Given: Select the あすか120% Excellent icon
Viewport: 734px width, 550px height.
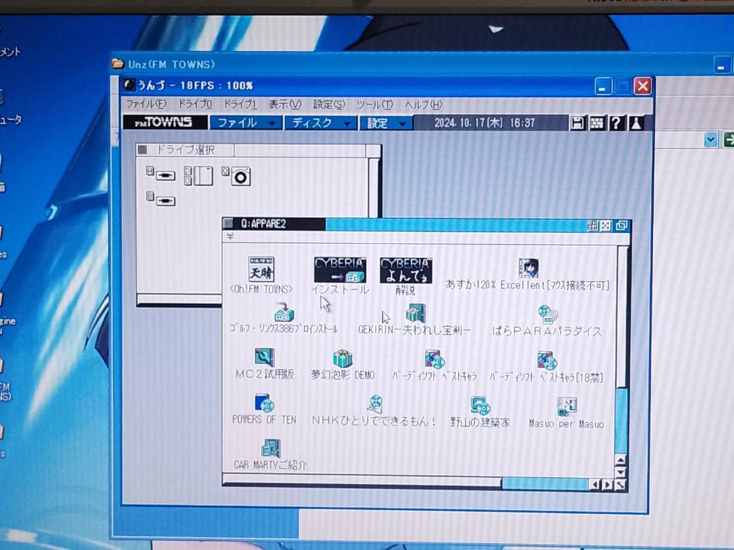Looking at the screenshot, I should (x=529, y=268).
